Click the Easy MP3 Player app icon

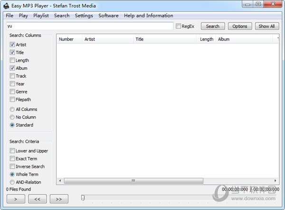[x=6, y=6]
